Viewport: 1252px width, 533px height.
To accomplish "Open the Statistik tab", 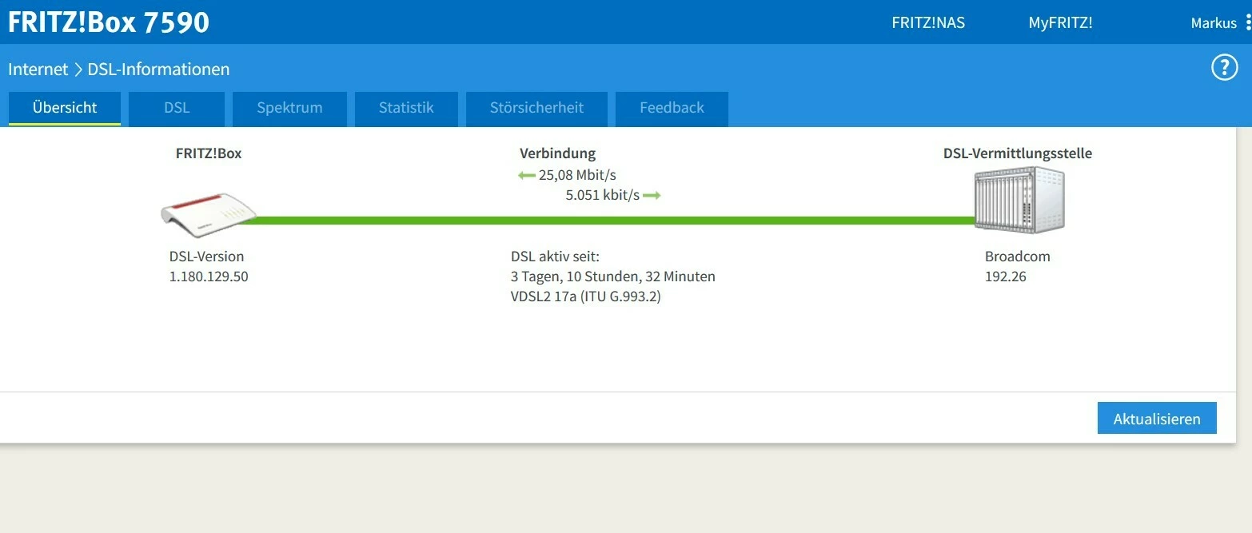I will (406, 108).
